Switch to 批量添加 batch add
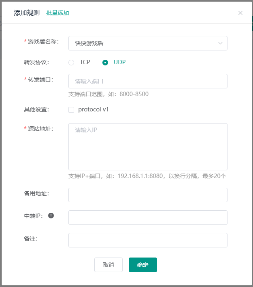 point(57,13)
